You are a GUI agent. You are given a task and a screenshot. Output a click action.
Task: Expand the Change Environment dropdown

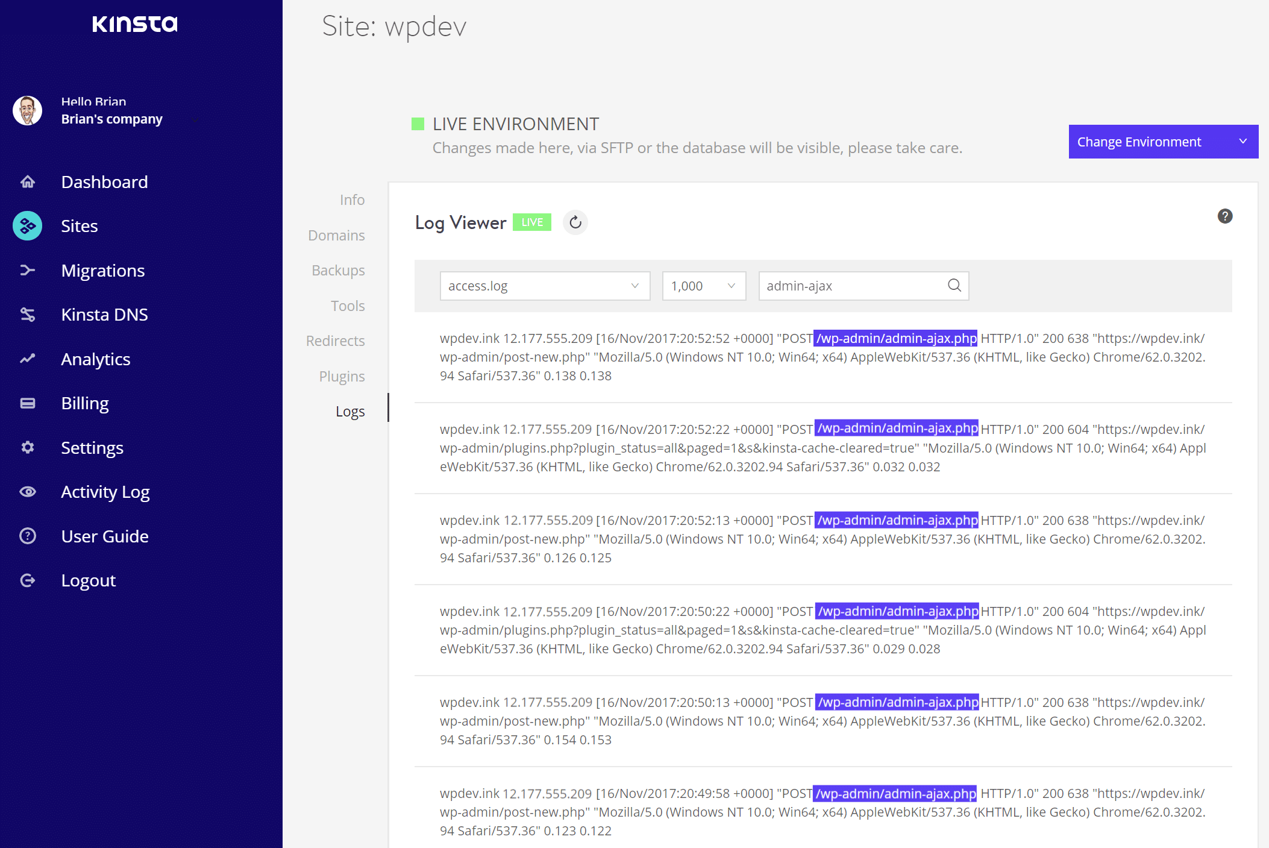[1163, 142]
